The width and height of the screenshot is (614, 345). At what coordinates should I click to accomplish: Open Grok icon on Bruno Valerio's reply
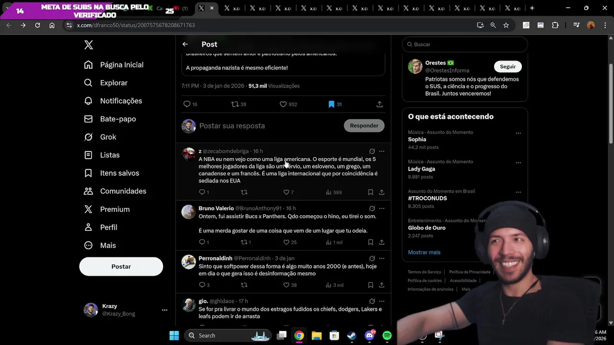coord(372,208)
